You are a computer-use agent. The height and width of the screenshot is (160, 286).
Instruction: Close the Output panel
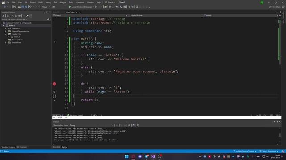click(280, 122)
